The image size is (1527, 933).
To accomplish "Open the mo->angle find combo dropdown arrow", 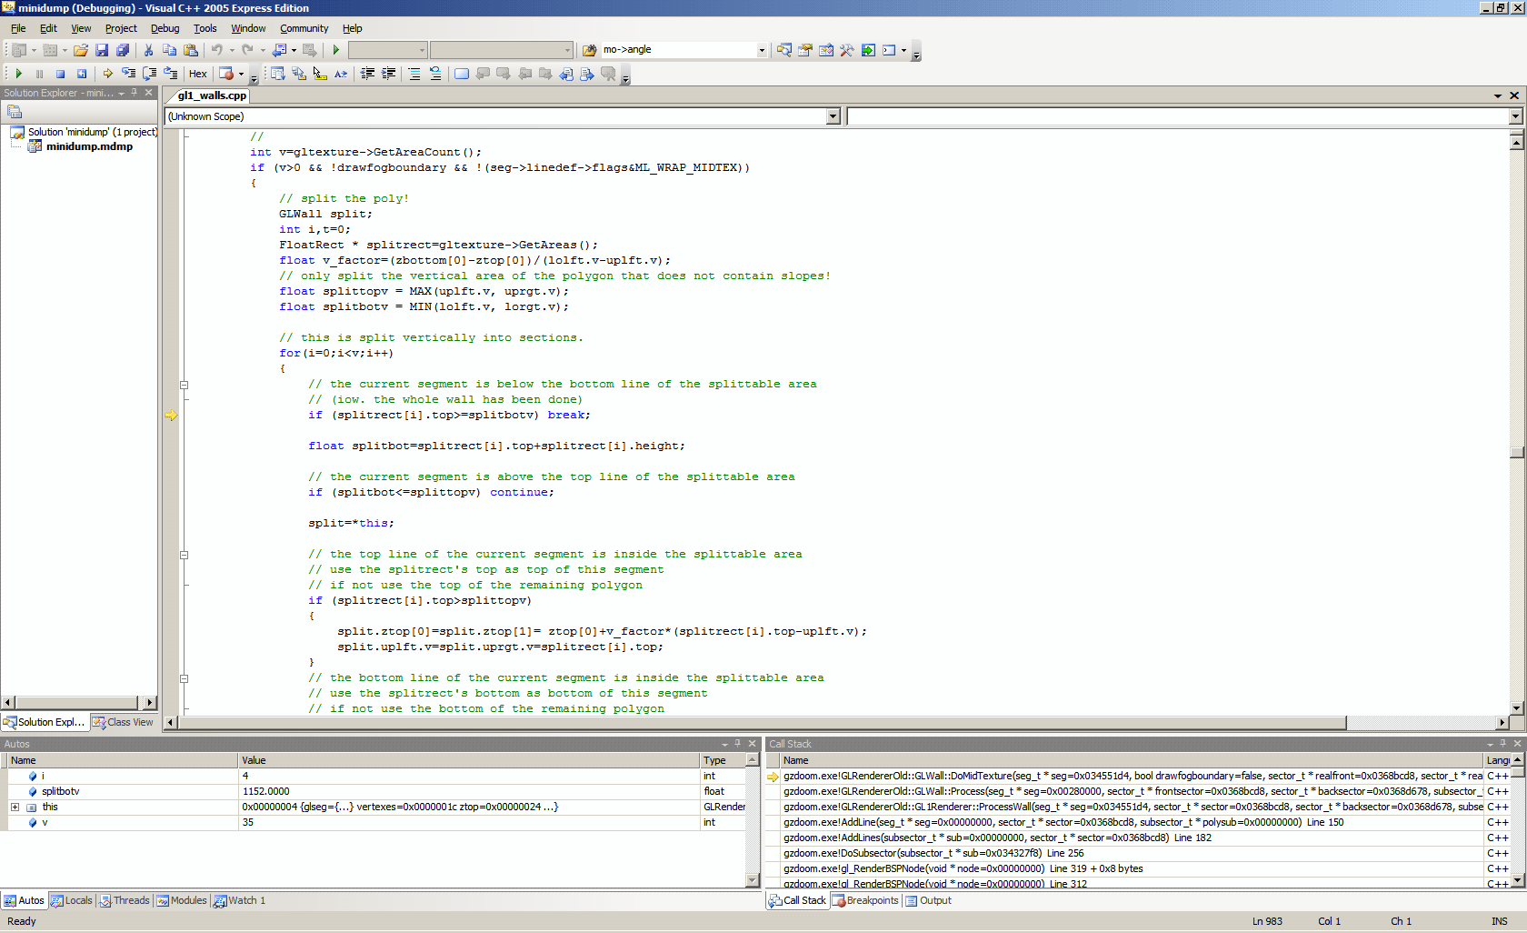I will 762,50.
